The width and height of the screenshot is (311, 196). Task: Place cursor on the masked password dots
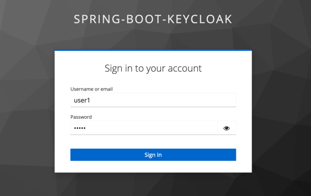80,129
